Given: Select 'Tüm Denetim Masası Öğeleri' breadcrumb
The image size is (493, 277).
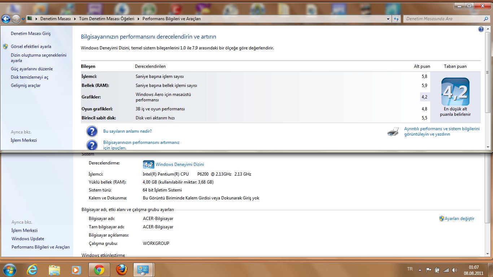Looking at the screenshot, I should click(x=106, y=19).
